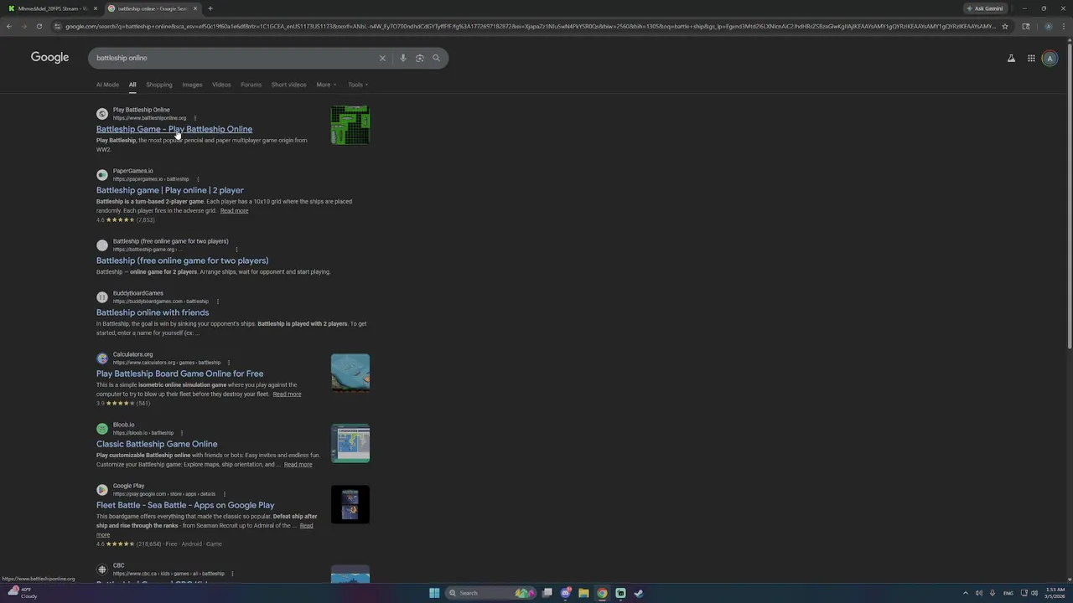Click the PaperGames.io site favicon
The height and width of the screenshot is (603, 1073).
(102, 175)
